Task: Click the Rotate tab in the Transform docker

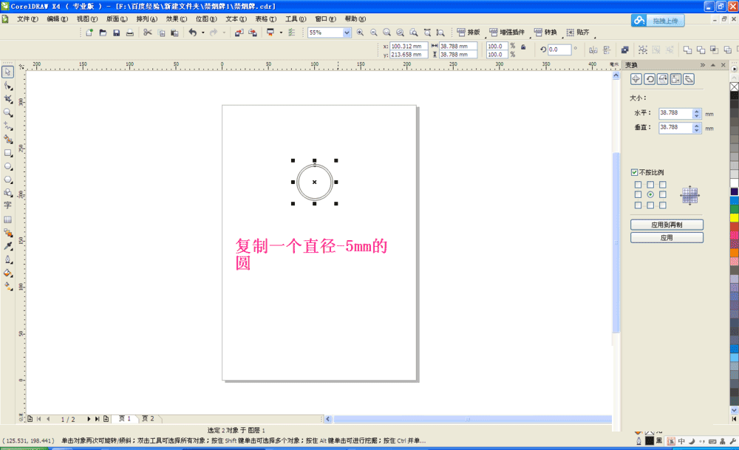Action: coord(650,79)
